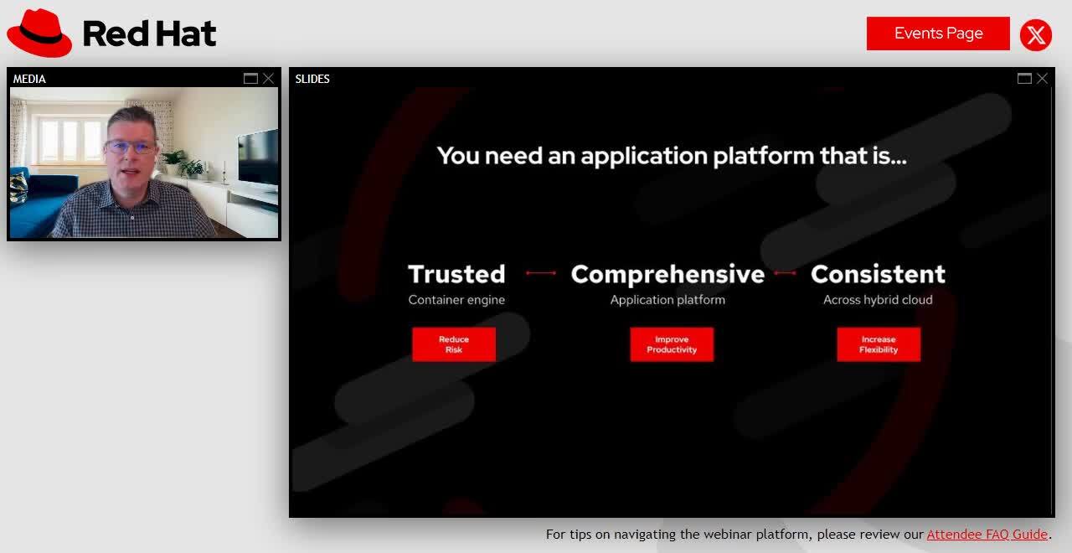Click the Improve Productivity red box
This screenshot has height=553, width=1072.
click(672, 344)
